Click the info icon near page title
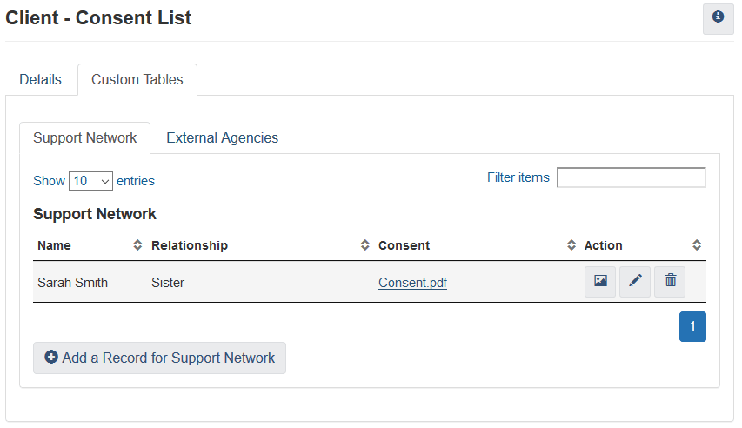Viewport: 742px width, 428px height. point(718,18)
